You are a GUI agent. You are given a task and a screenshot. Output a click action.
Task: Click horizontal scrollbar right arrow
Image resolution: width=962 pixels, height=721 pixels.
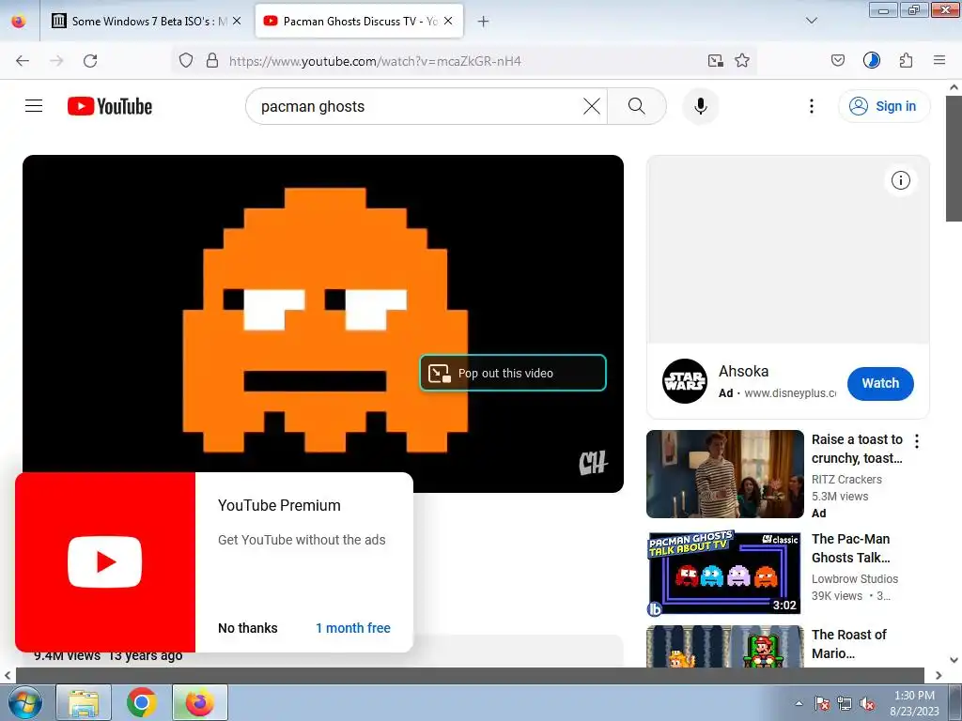pyautogui.click(x=939, y=675)
